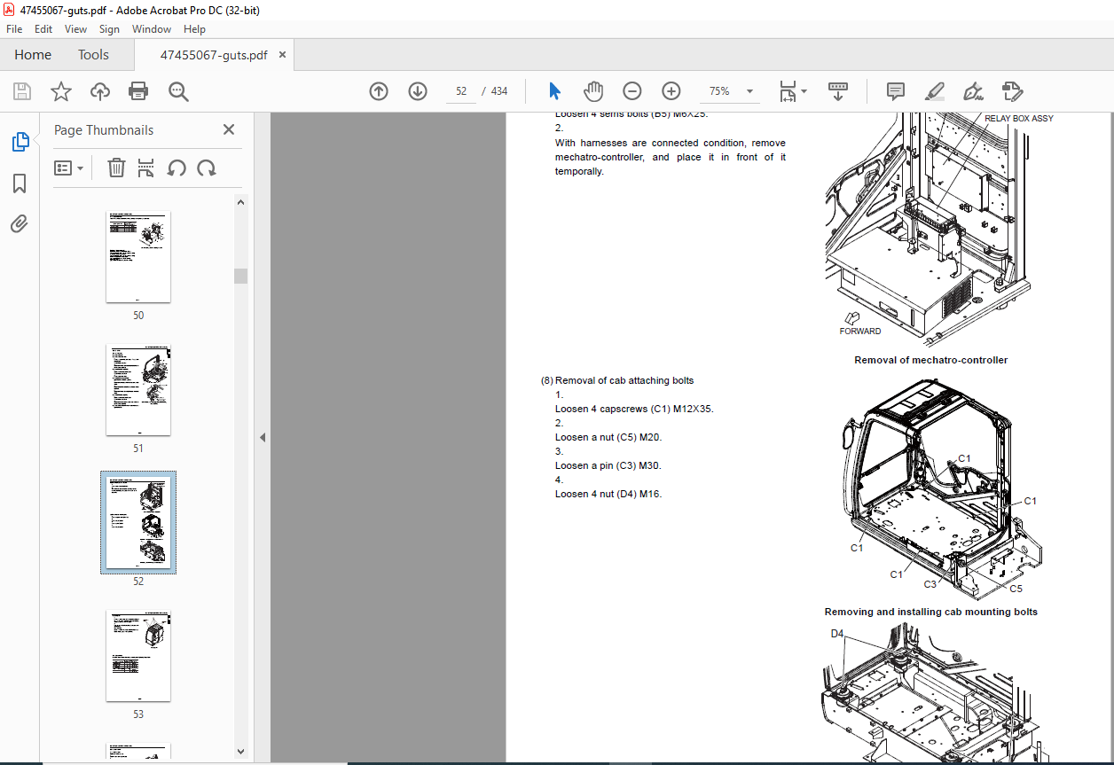Click the D4 label in diagram
The height and width of the screenshot is (765, 1114).
point(837,634)
